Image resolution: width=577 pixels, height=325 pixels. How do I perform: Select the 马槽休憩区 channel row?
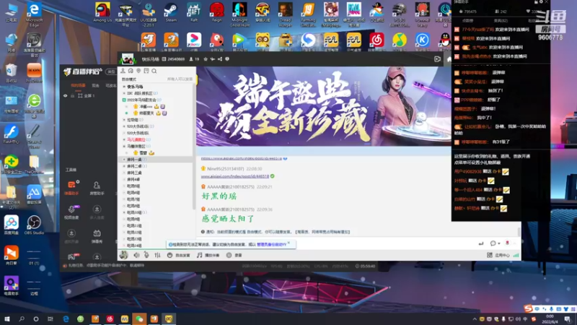[157, 147]
